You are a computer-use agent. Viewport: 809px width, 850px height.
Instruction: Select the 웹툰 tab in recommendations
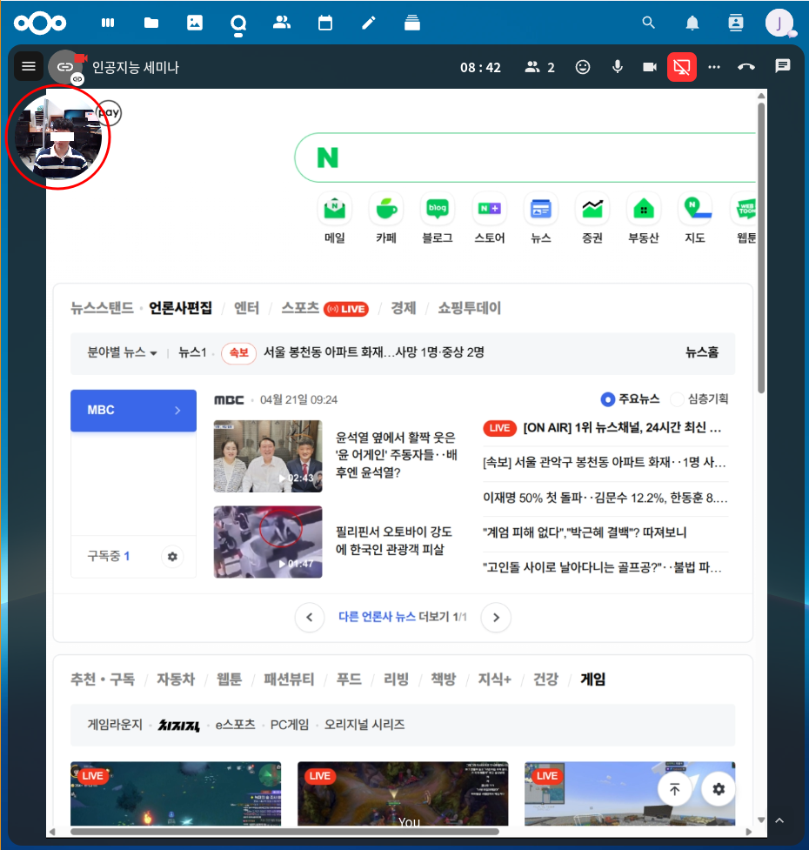[230, 679]
